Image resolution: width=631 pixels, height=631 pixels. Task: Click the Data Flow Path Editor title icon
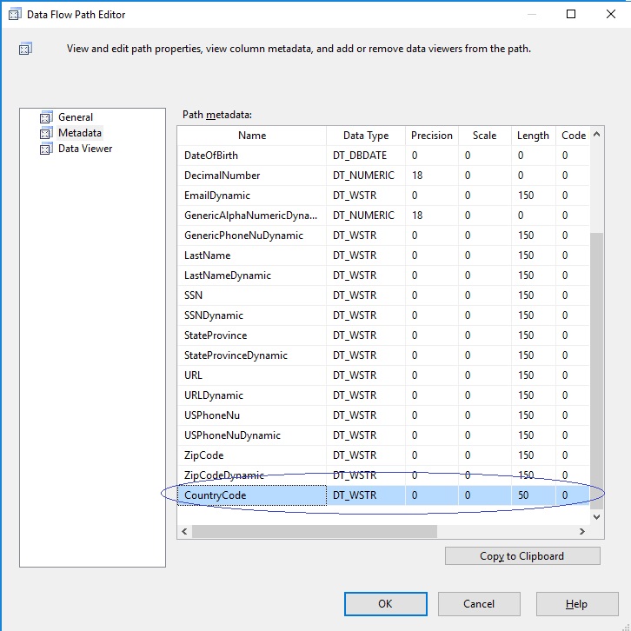[x=15, y=14]
